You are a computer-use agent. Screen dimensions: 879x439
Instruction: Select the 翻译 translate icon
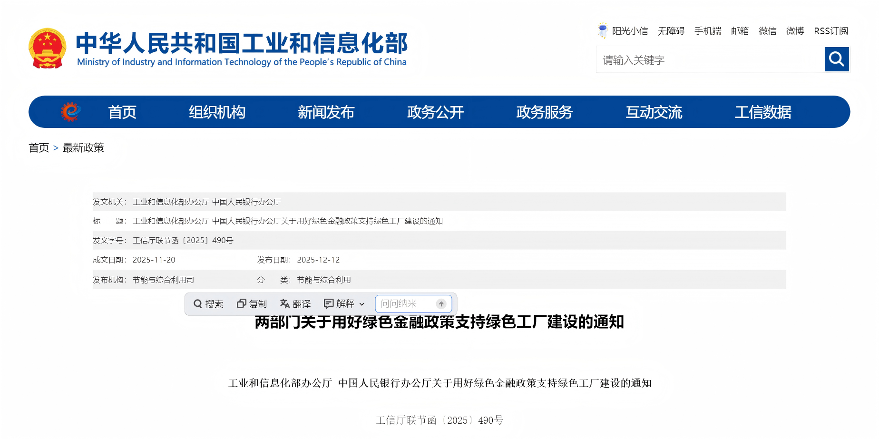click(x=284, y=303)
